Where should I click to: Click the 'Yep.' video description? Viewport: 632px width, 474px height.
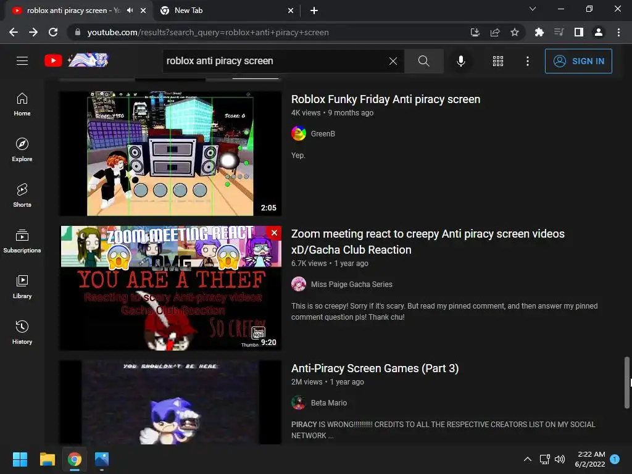click(x=298, y=155)
